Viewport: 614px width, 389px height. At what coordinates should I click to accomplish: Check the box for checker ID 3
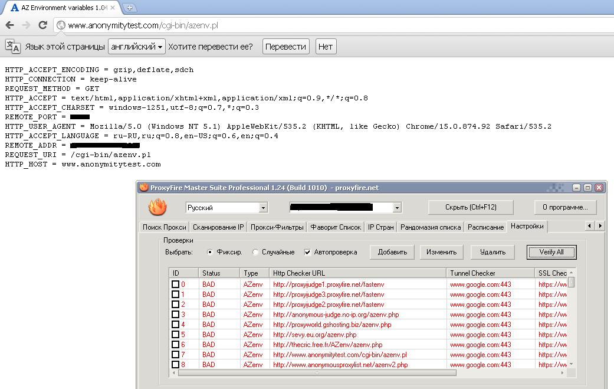point(175,314)
